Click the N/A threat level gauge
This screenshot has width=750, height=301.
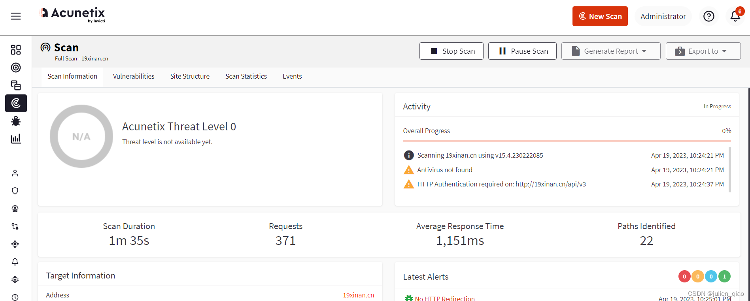81,136
